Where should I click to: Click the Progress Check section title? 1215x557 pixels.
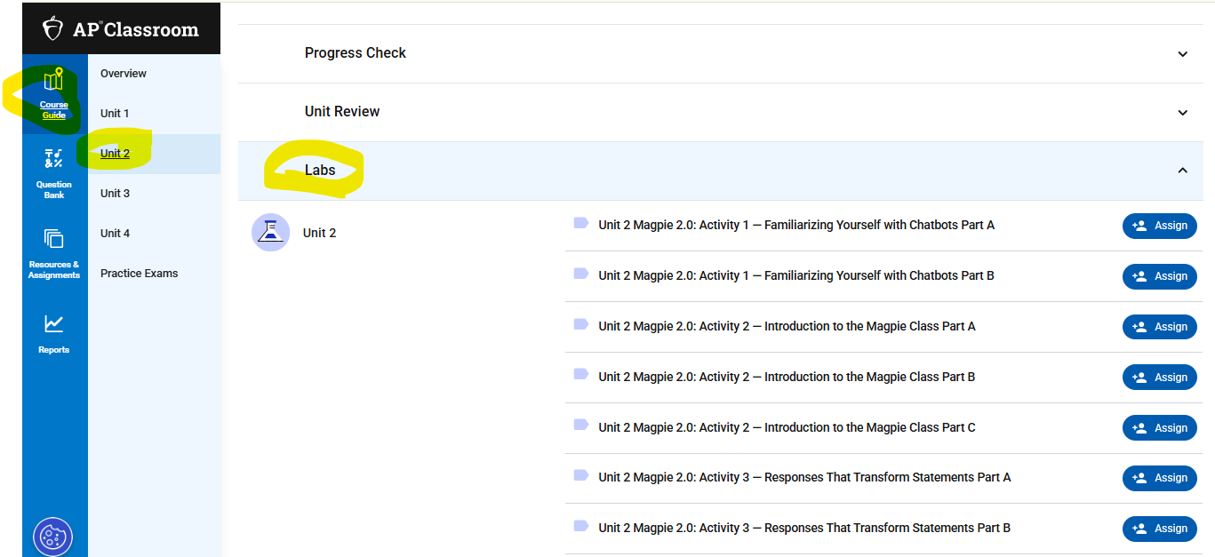coord(355,53)
